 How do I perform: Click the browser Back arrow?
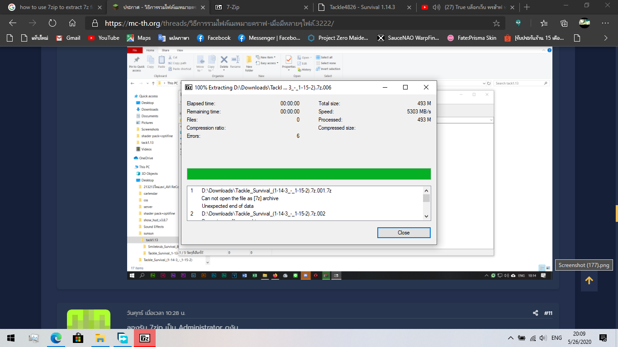click(x=13, y=23)
